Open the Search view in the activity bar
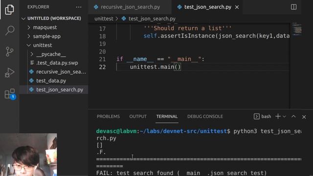 pyautogui.click(x=9, y=30)
